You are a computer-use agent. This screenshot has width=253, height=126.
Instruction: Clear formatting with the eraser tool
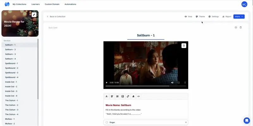coord(133,96)
